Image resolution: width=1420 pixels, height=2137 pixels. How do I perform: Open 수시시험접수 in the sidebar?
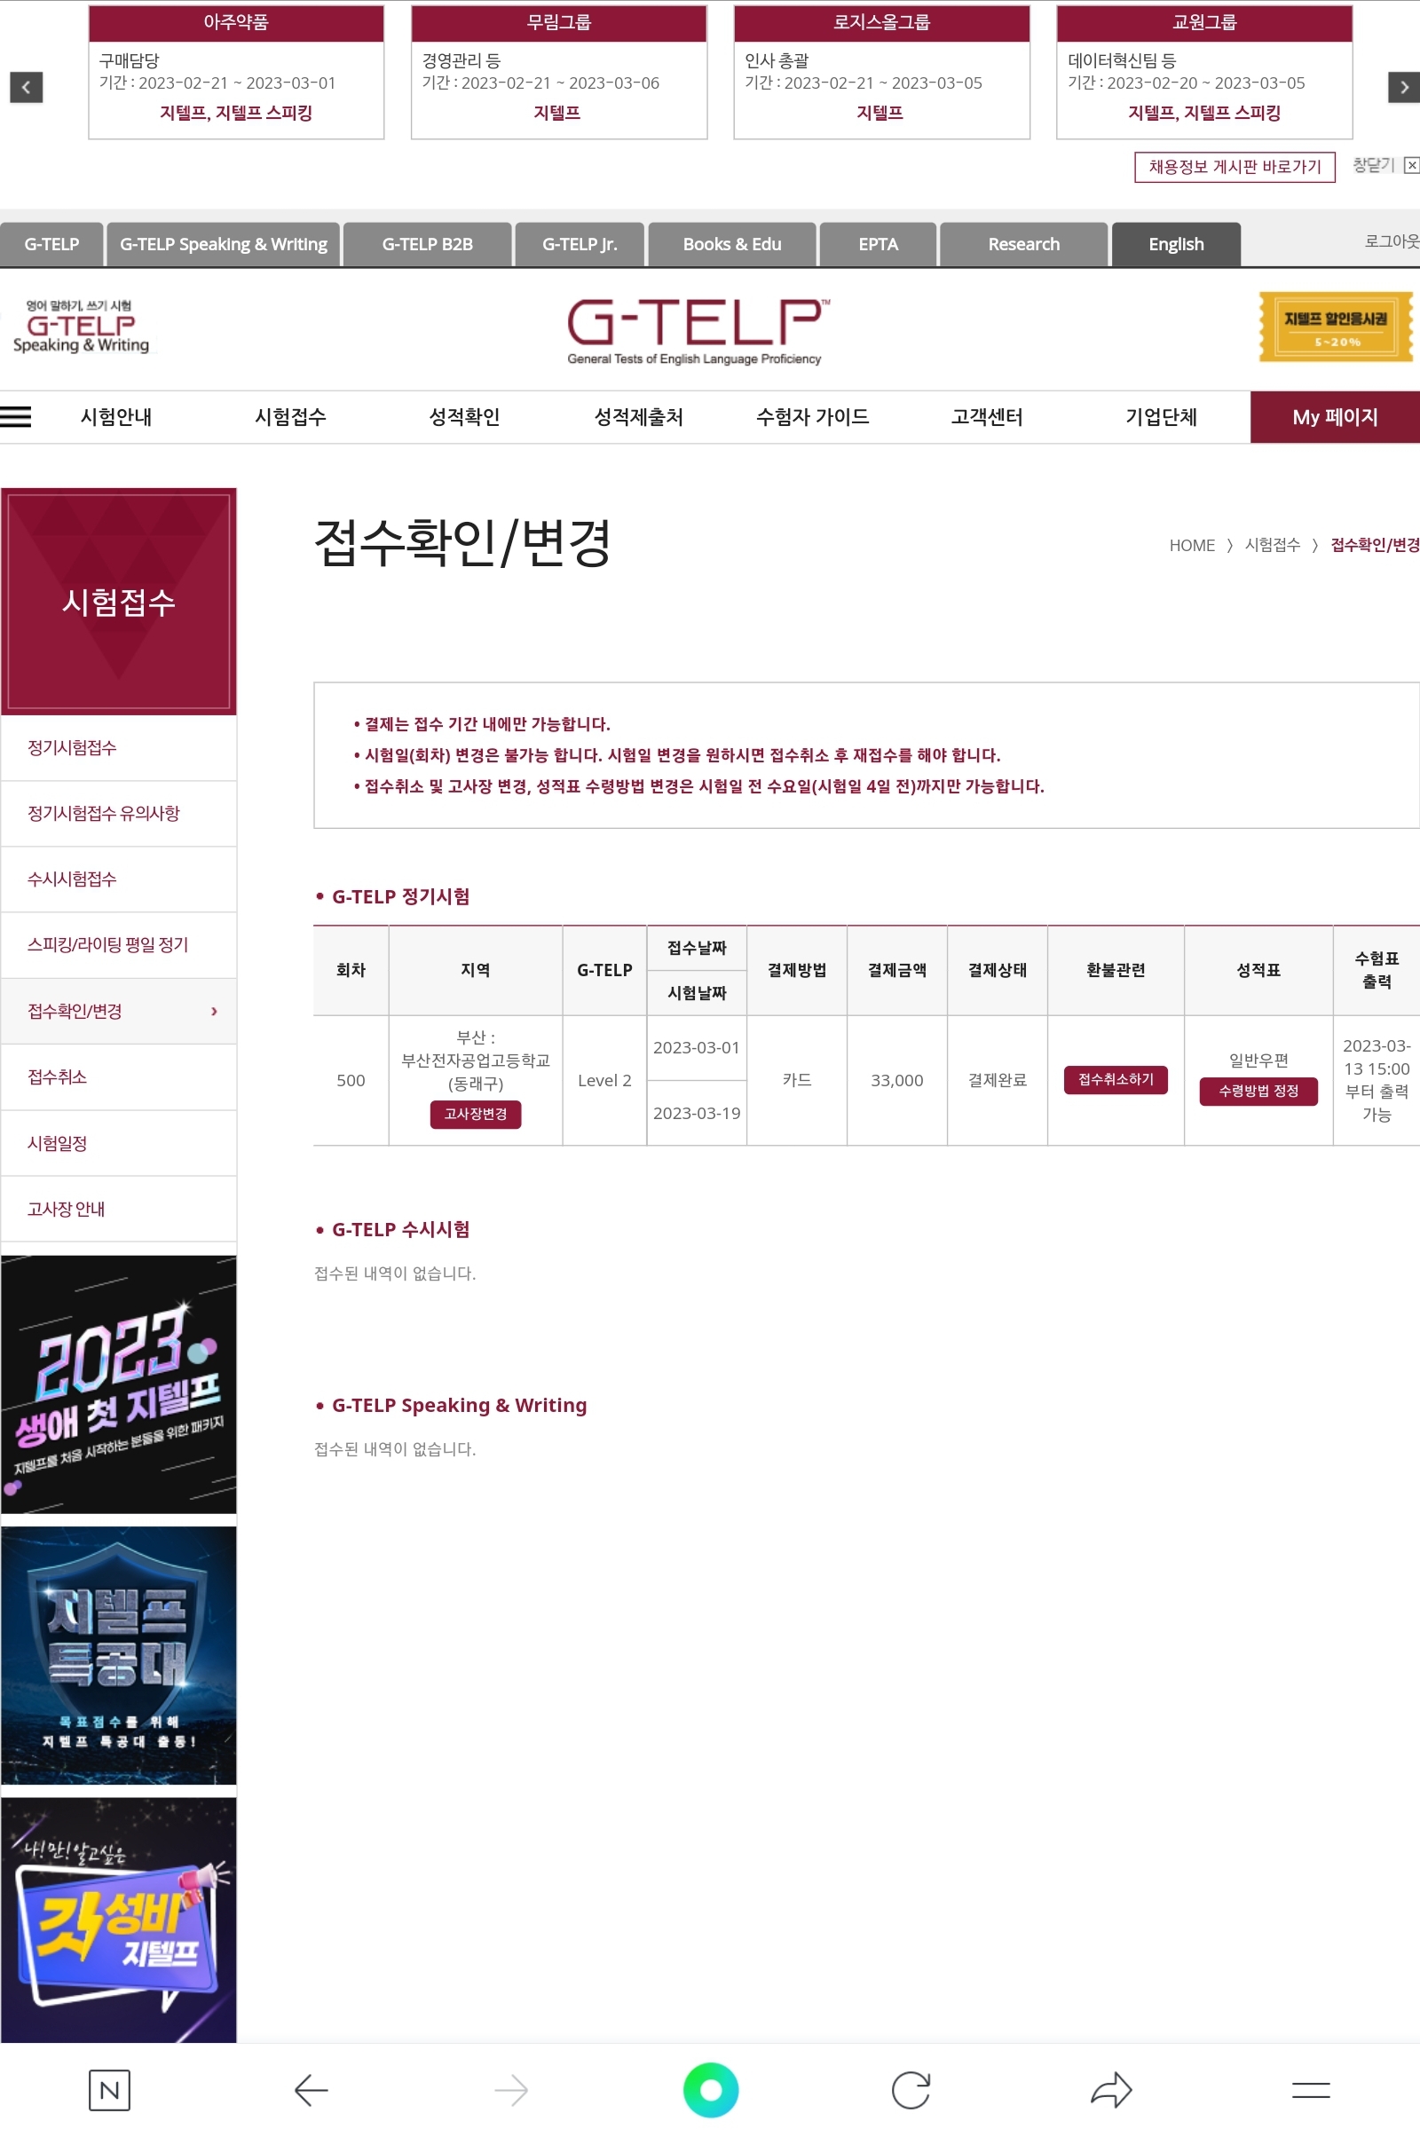[119, 879]
